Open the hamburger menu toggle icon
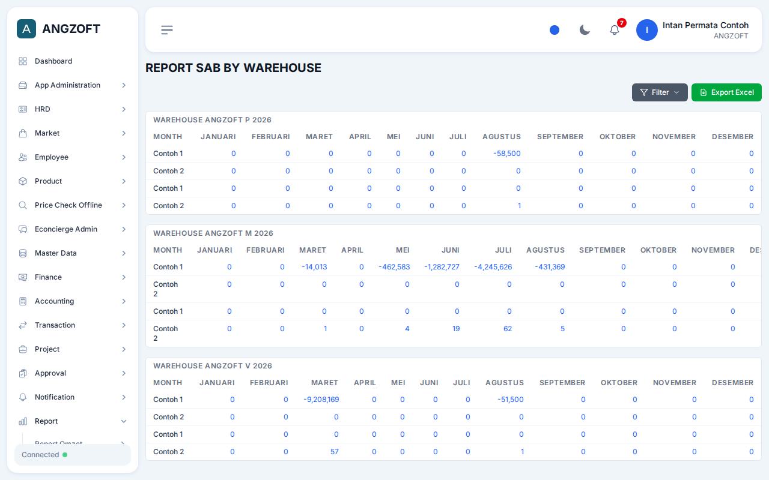Viewport: 769px width, 480px height. pyautogui.click(x=167, y=30)
